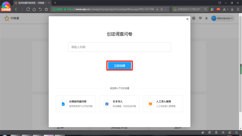242x136 pixels.
Task: Click the rocket accelerator icon in status bar
Action: 203,132
